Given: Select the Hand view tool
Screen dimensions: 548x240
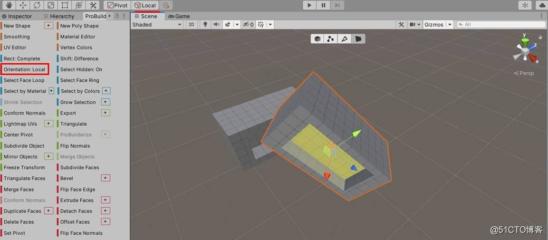Looking at the screenshot, I should pyautogui.click(x=9, y=5).
